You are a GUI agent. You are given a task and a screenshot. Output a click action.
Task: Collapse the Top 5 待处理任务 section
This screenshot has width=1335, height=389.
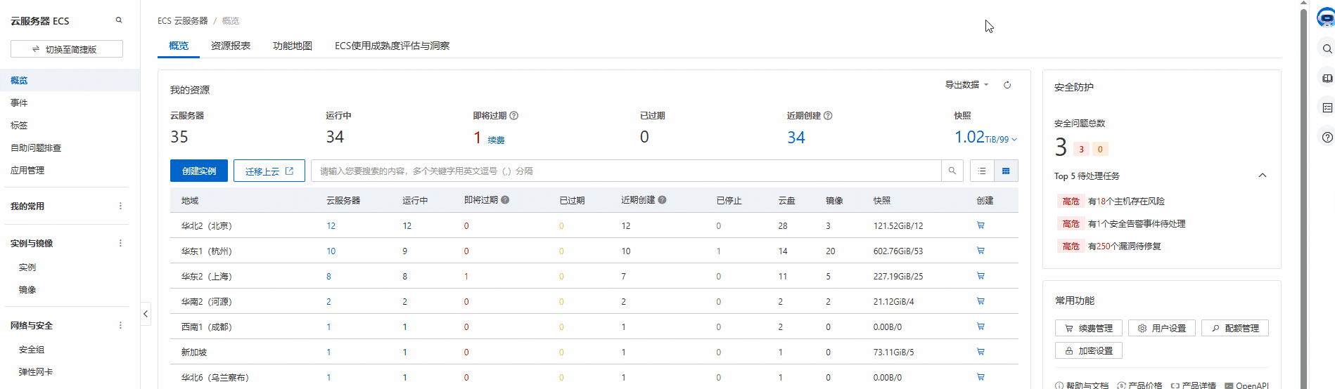point(1263,176)
